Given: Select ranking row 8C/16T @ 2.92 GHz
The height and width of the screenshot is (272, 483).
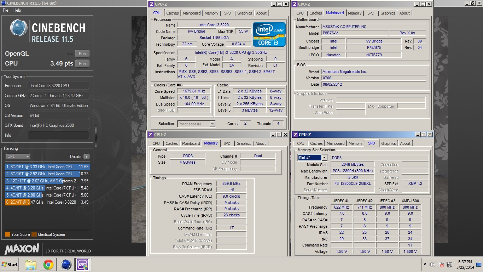Looking at the screenshot, I should 47,174.
